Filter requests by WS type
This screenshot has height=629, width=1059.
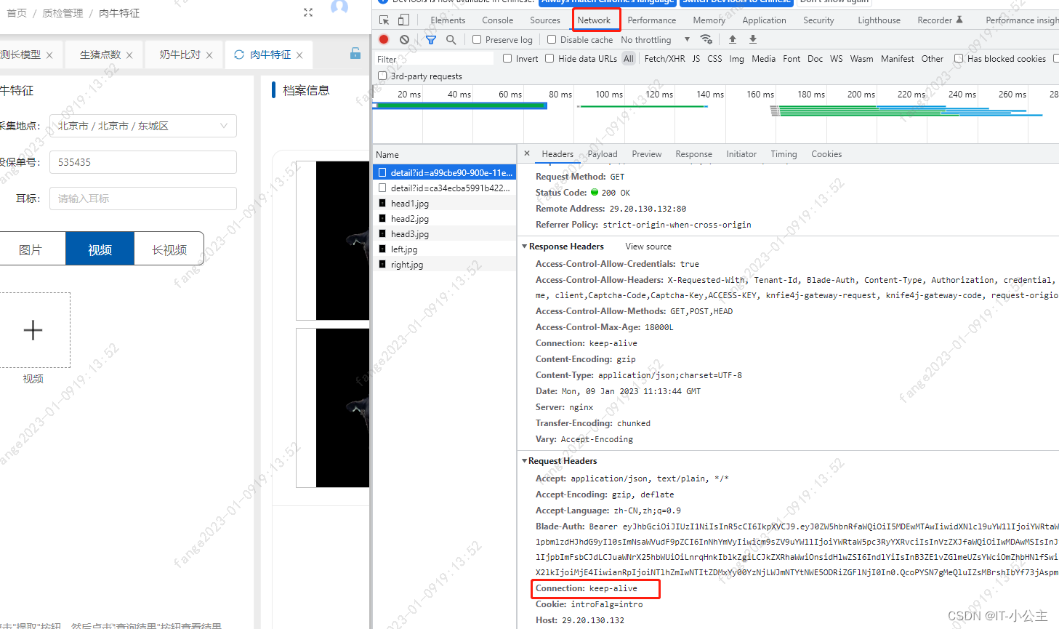pyautogui.click(x=837, y=59)
